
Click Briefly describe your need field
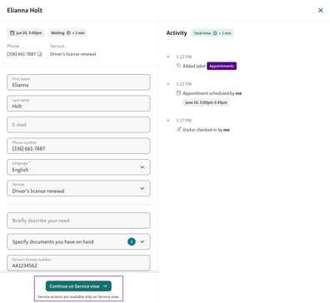click(x=78, y=221)
